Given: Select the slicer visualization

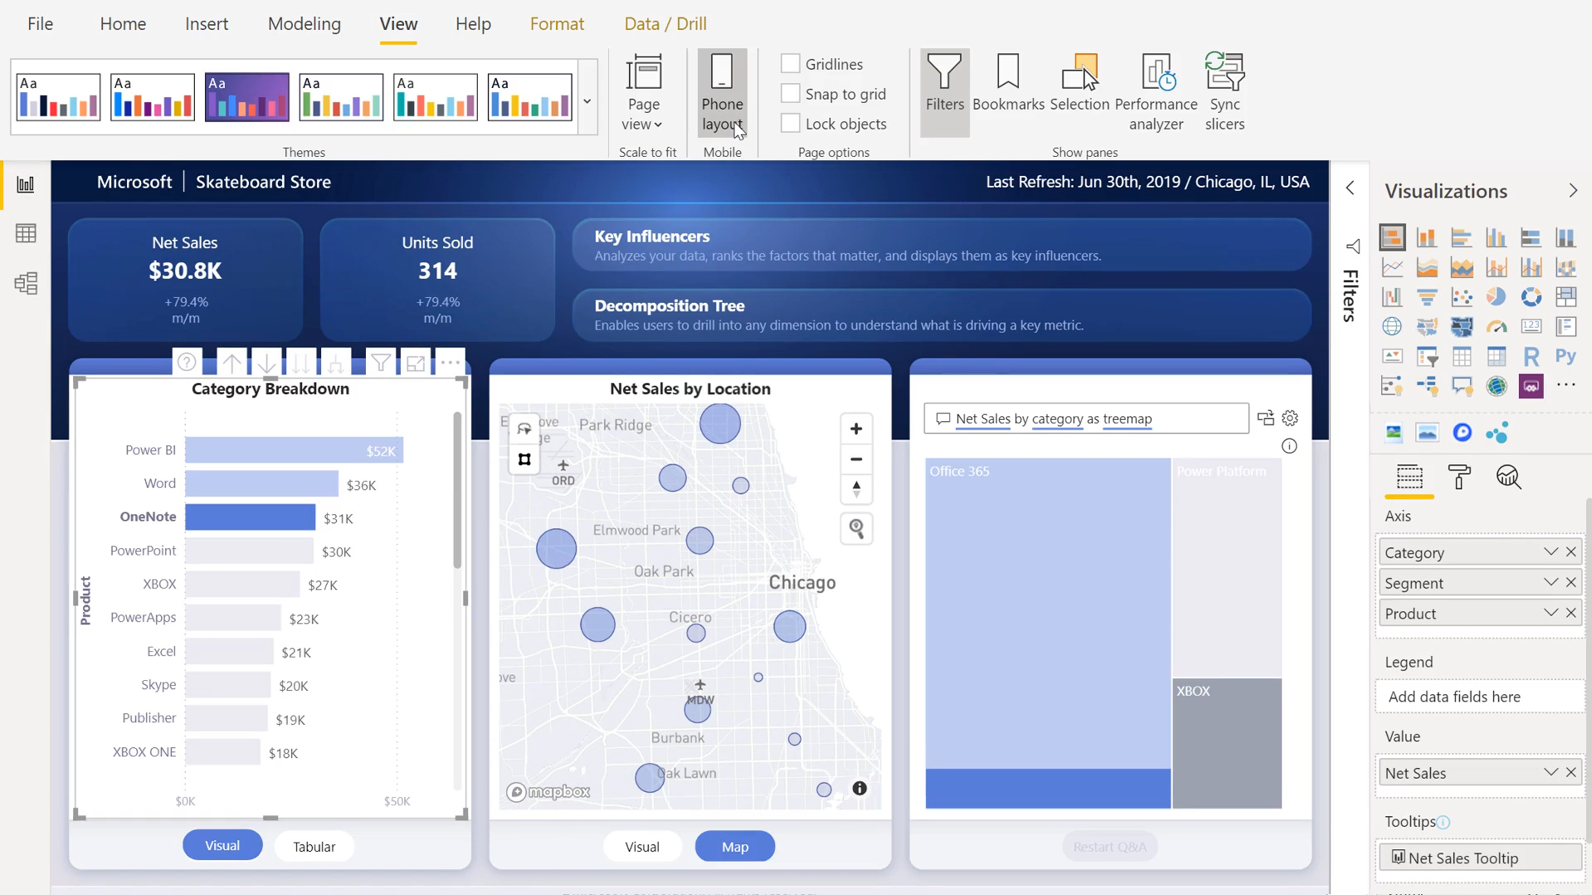Looking at the screenshot, I should tap(1427, 357).
